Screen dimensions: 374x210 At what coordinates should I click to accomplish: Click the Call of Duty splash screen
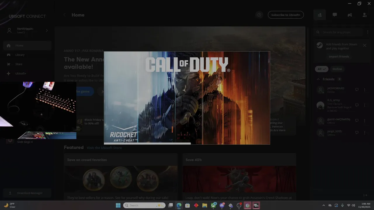pyautogui.click(x=187, y=98)
